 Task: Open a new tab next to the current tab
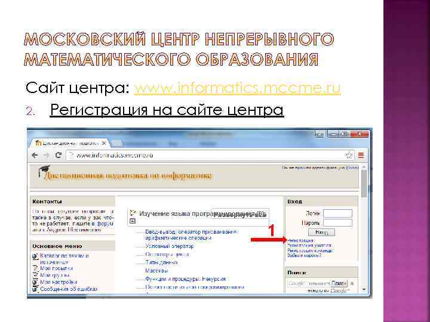[x=116, y=143]
